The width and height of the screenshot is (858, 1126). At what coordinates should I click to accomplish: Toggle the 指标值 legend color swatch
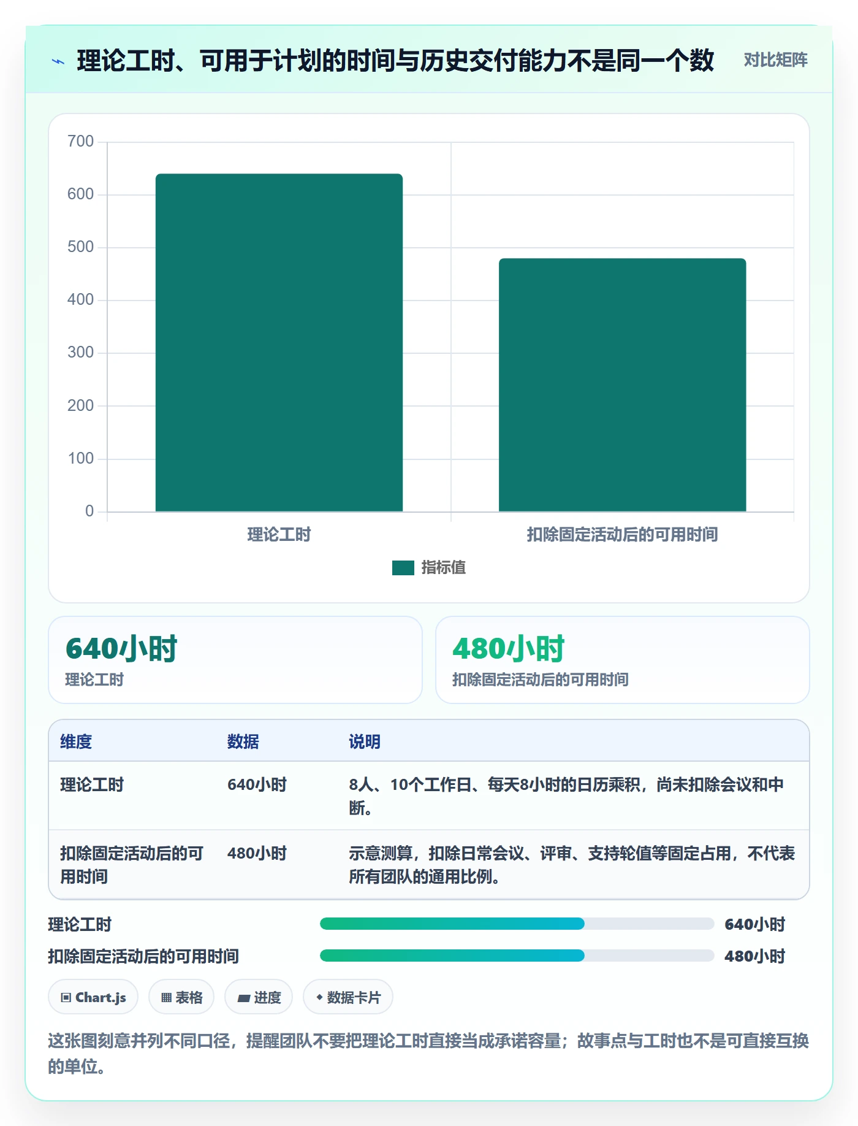[403, 568]
